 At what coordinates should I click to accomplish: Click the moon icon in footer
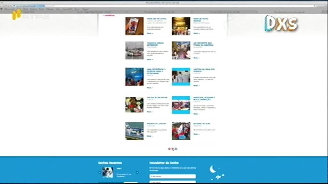(213, 169)
